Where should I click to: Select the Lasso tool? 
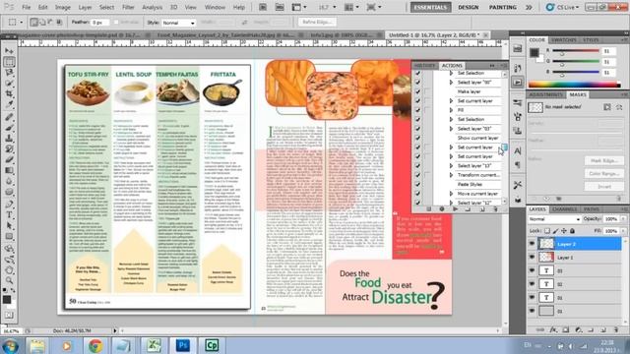[x=9, y=73]
